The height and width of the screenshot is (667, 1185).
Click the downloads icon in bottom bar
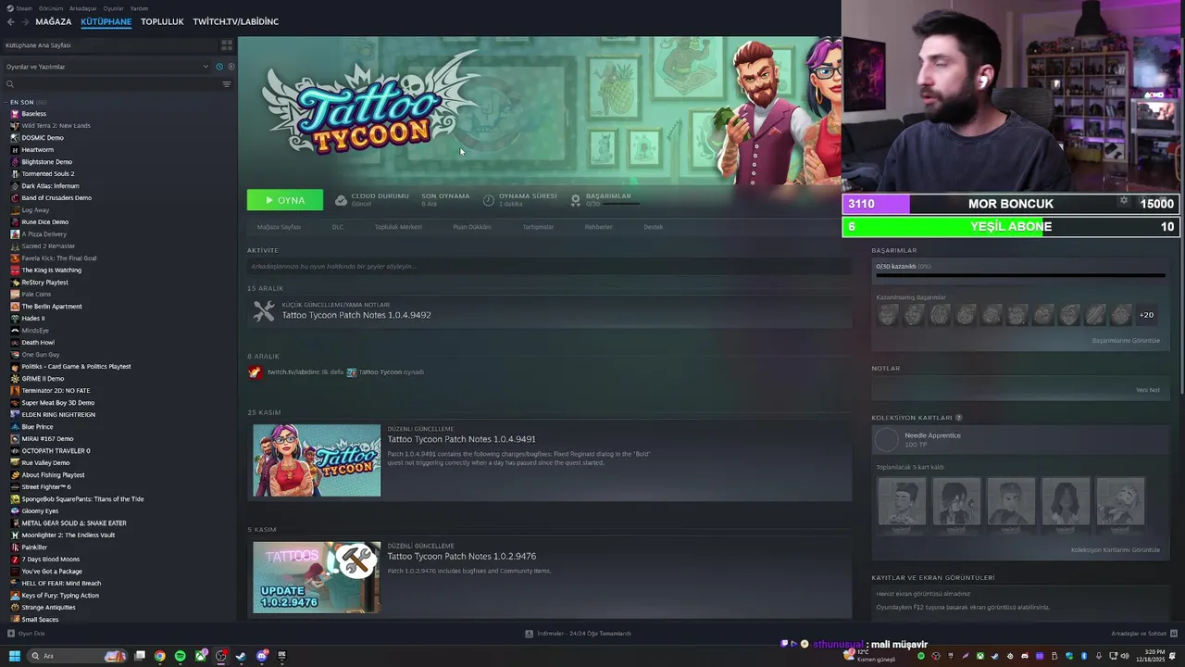click(530, 634)
